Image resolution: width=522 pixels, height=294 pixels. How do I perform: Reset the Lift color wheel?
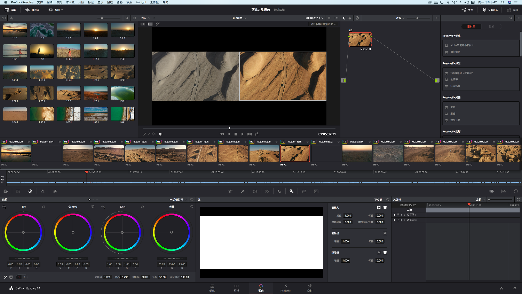(43, 207)
